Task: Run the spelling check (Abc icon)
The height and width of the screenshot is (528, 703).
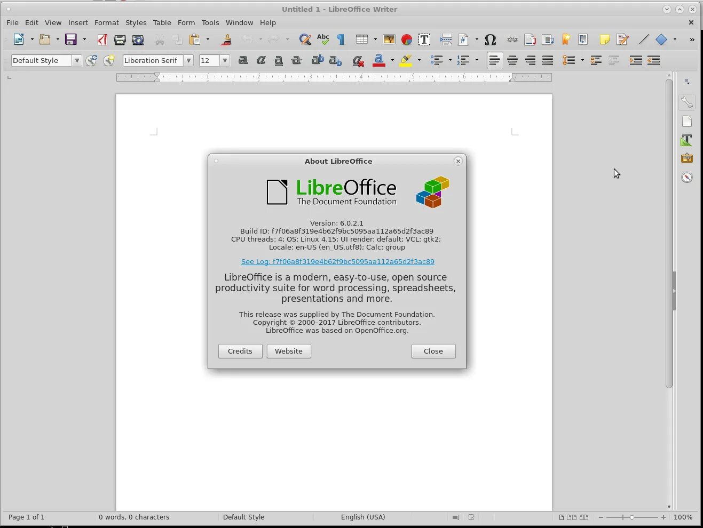Action: pos(323,39)
